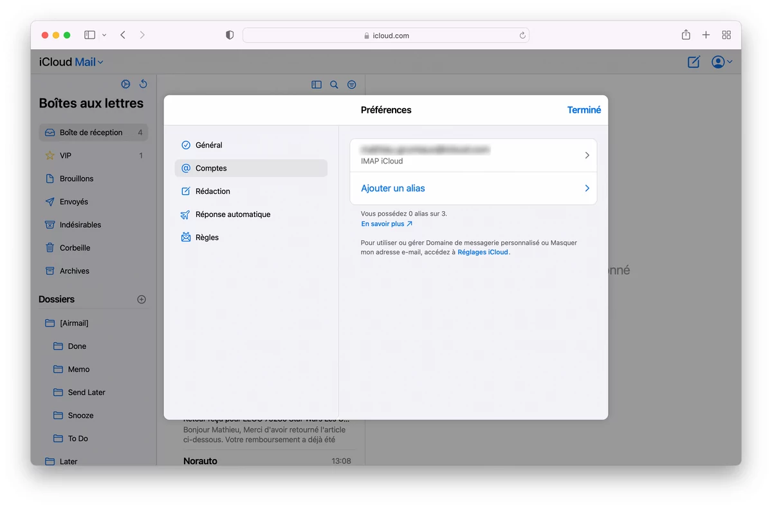Open the [Airmail] folder
Viewport: 772px width, 506px height.
click(x=93, y=323)
